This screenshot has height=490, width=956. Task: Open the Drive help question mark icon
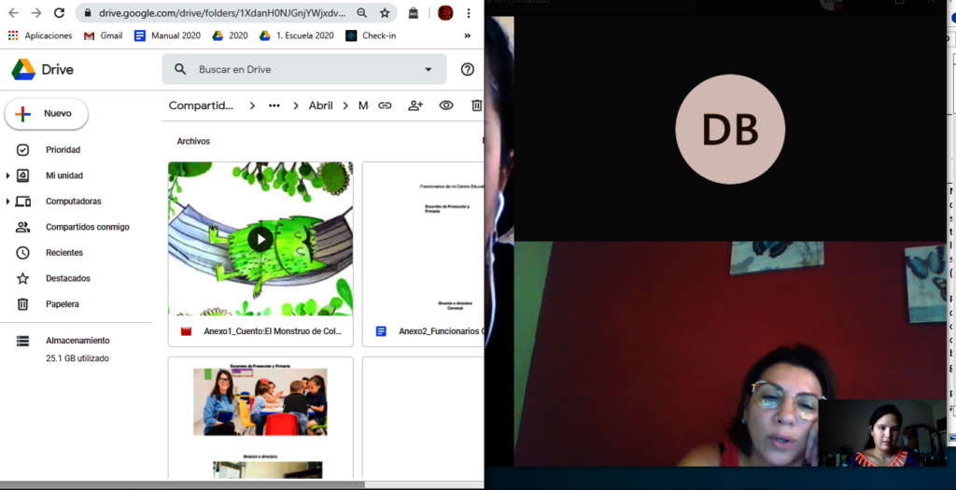coord(468,69)
